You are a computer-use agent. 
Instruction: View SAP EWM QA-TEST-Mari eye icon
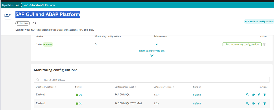coord(253,103)
